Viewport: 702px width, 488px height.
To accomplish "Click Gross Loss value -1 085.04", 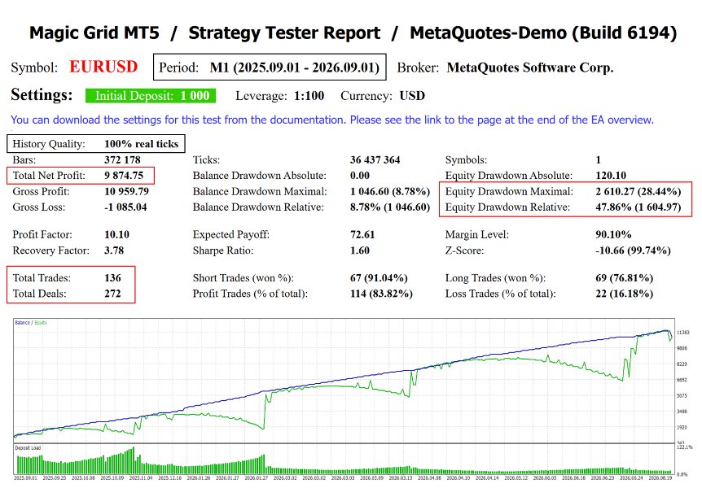I will [x=125, y=207].
